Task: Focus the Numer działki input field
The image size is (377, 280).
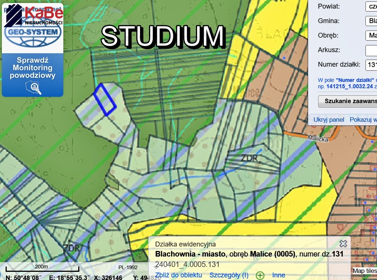Action: tap(371, 65)
